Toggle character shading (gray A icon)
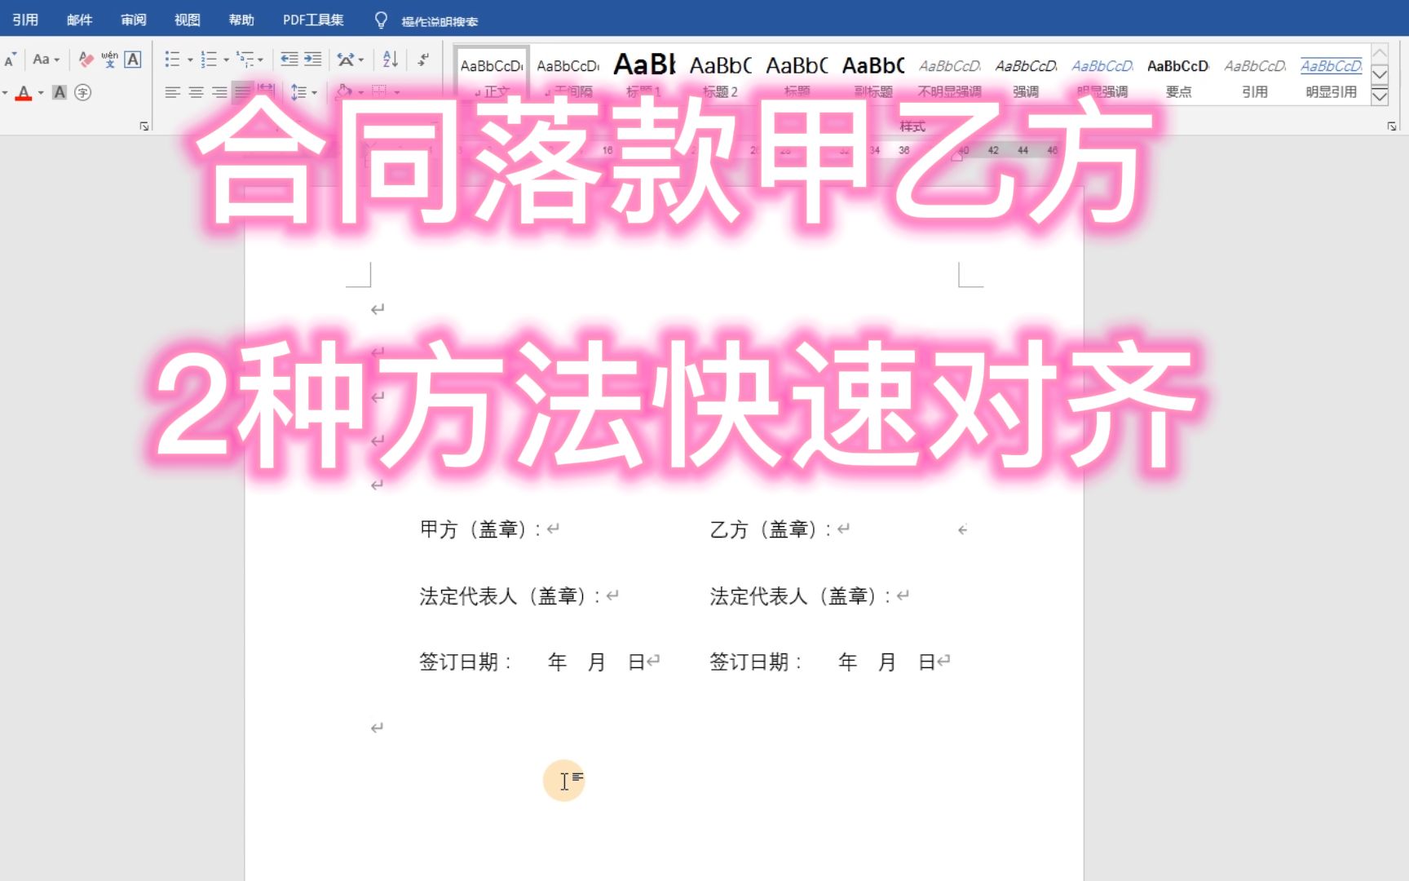This screenshot has width=1409, height=881. 60,93
